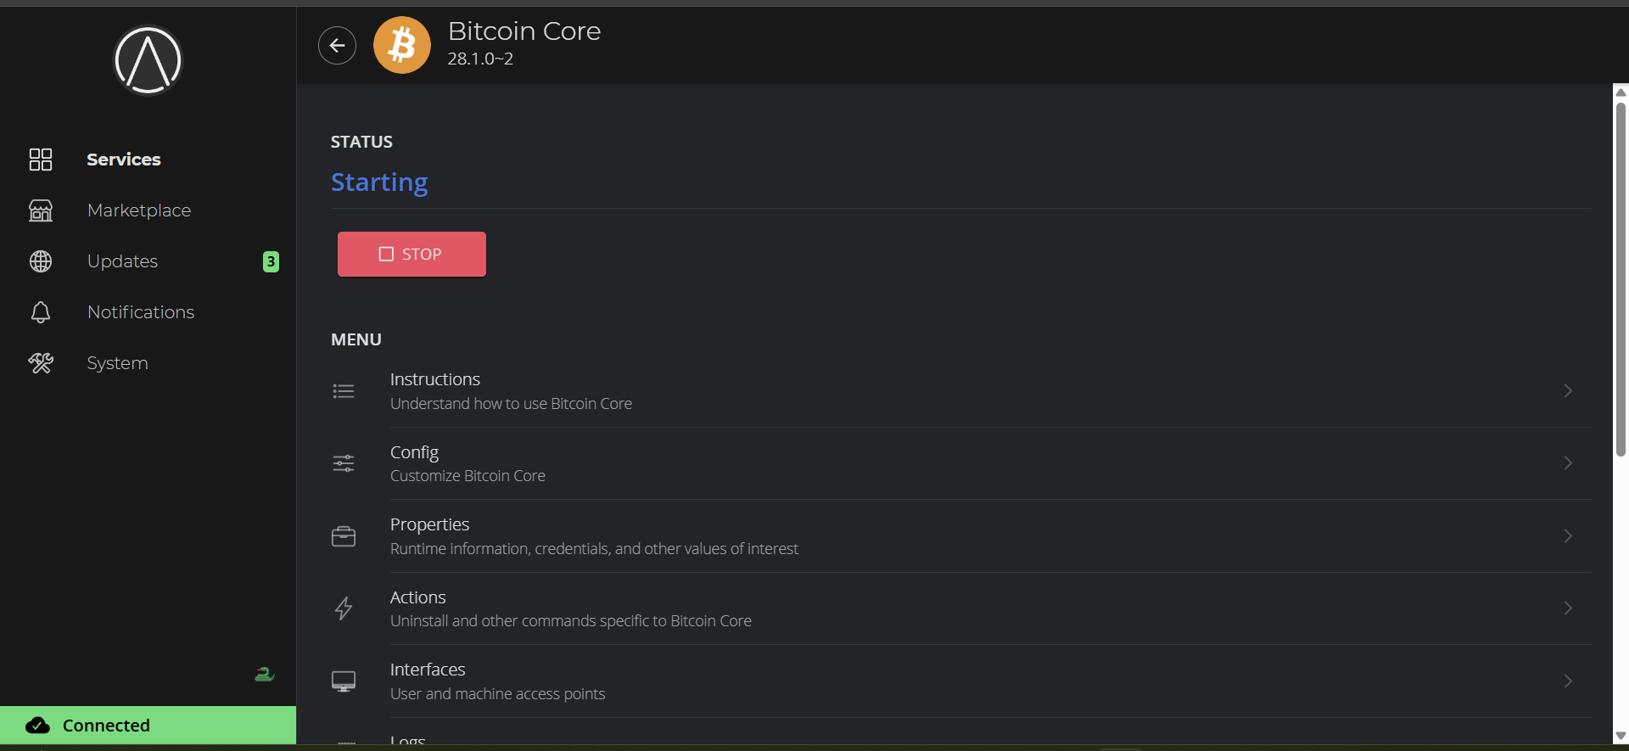Click the vertical scrollbar thumb
The width and height of the screenshot is (1629, 751).
tap(1621, 280)
